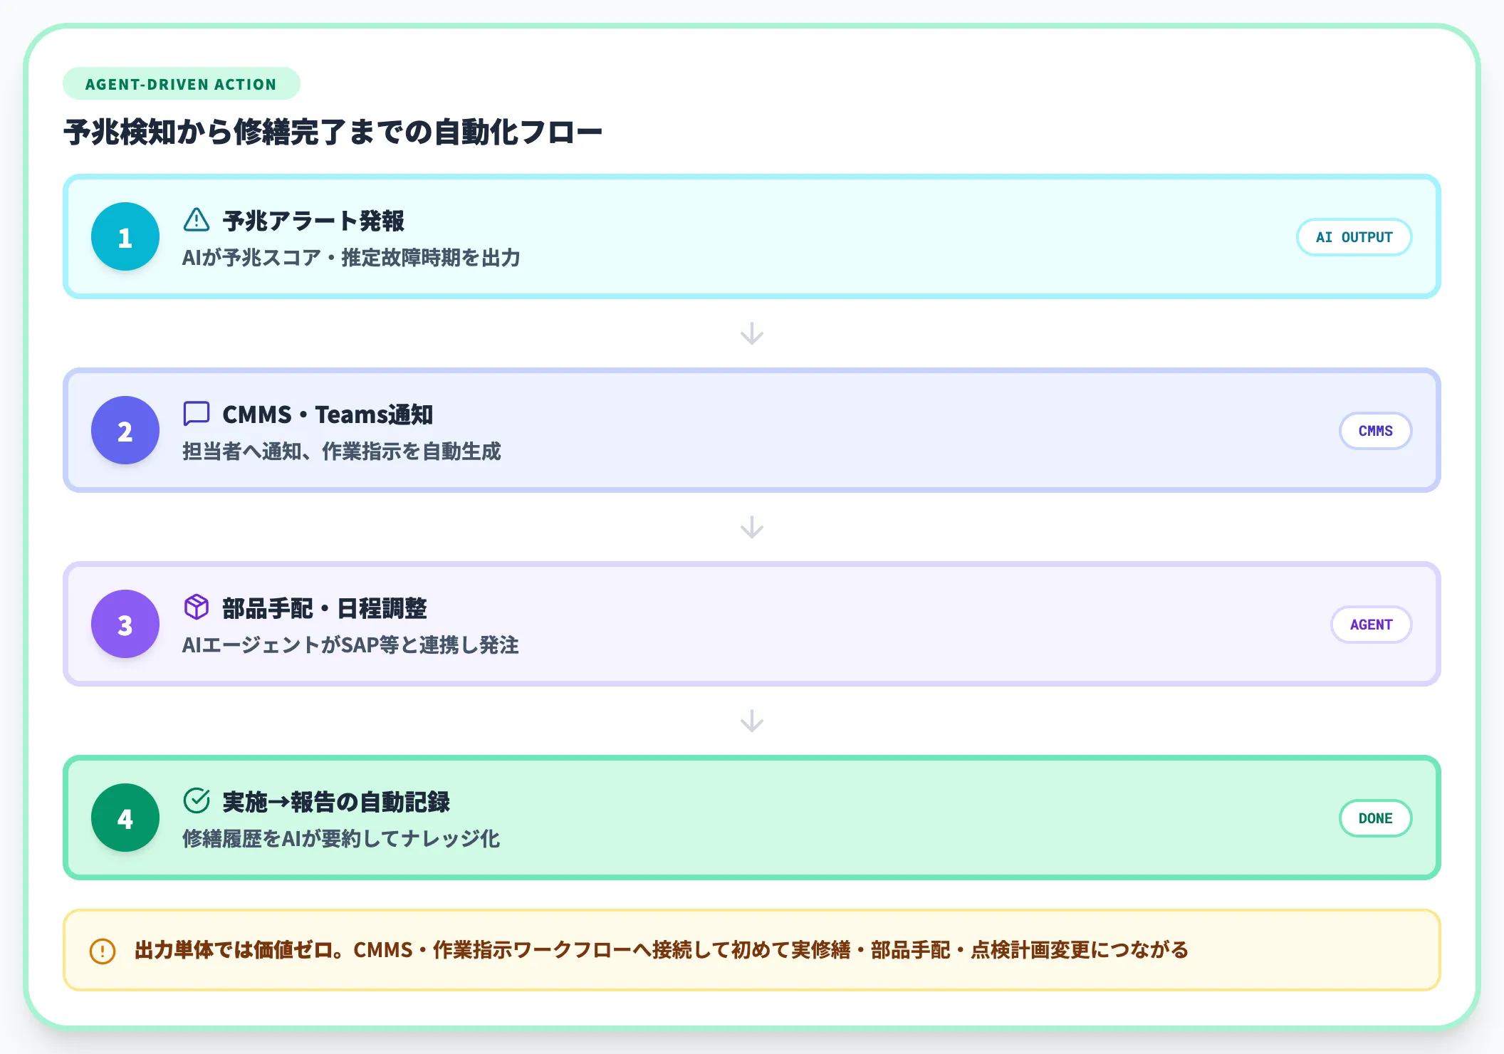Toggle the AGENT status badge on step 3
This screenshot has height=1054, width=1504.
(x=1370, y=624)
